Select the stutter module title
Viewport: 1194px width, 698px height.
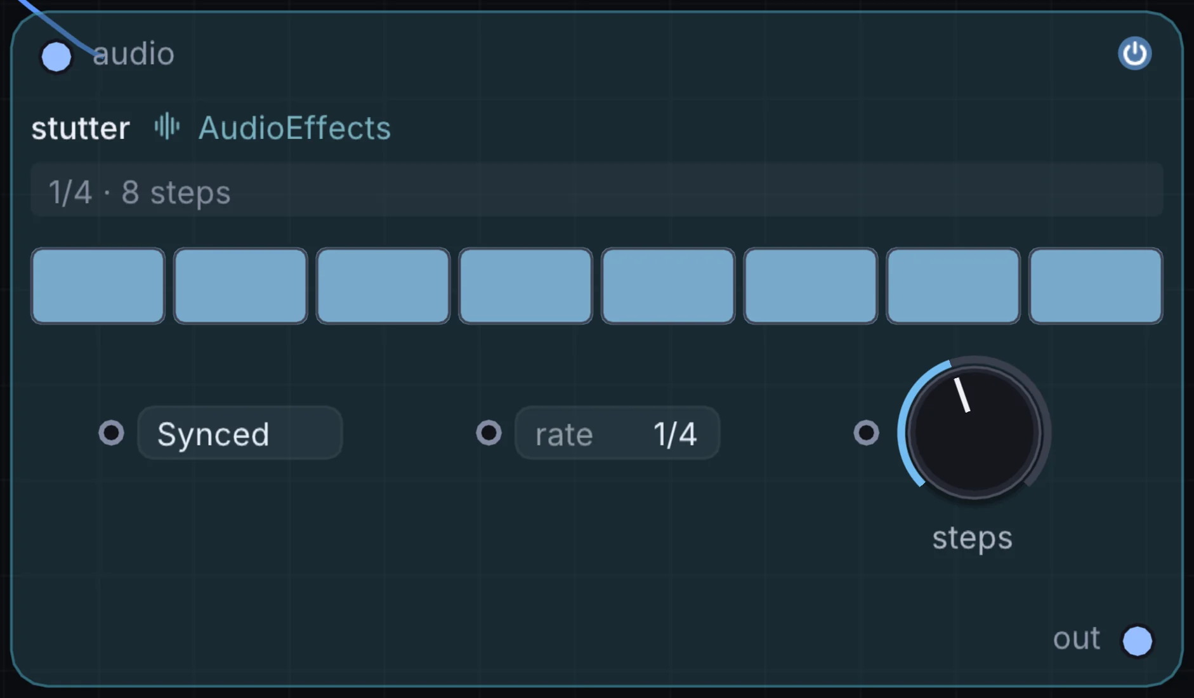coord(81,128)
